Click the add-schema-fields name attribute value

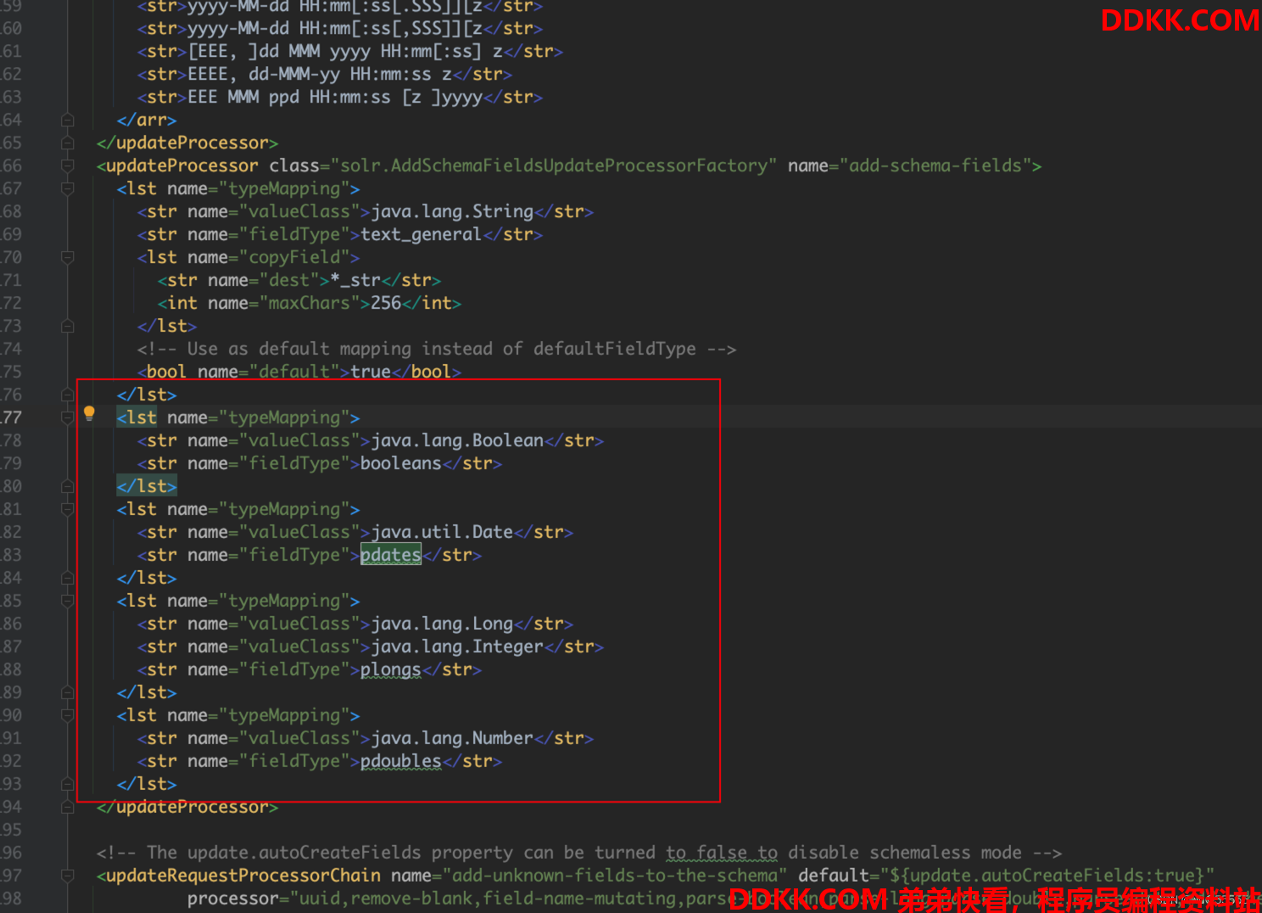pos(935,165)
